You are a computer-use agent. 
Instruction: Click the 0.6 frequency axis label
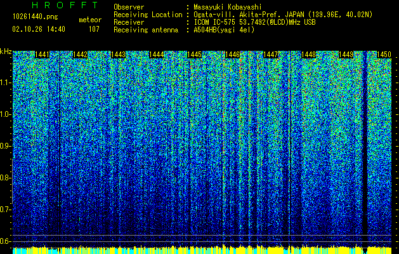5,241
